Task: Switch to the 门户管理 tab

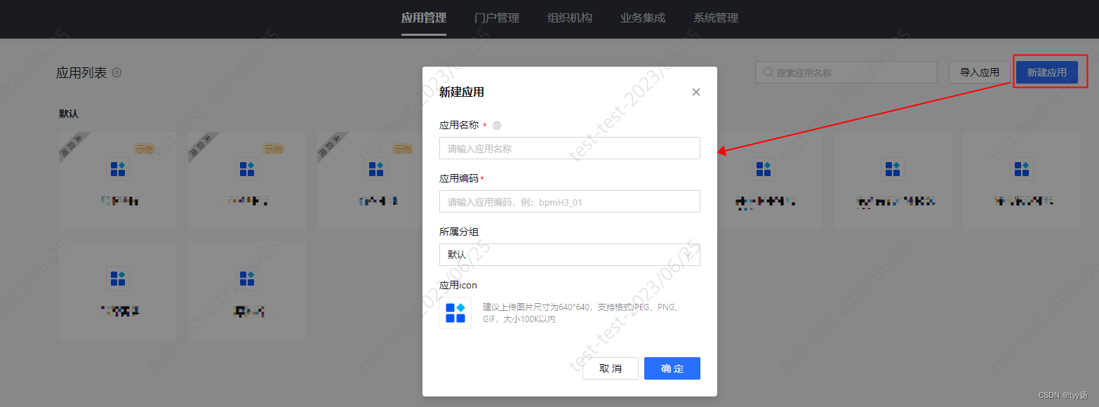Action: [496, 18]
